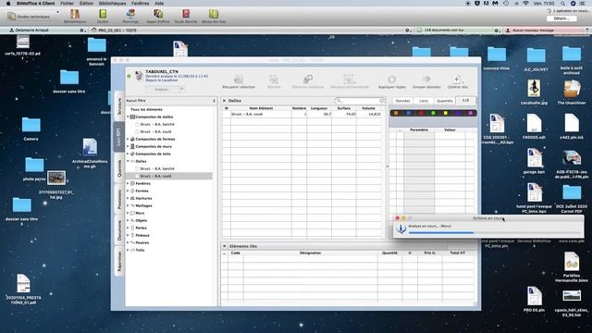
Task: Switch to the Données tab
Action: [x=403, y=101]
